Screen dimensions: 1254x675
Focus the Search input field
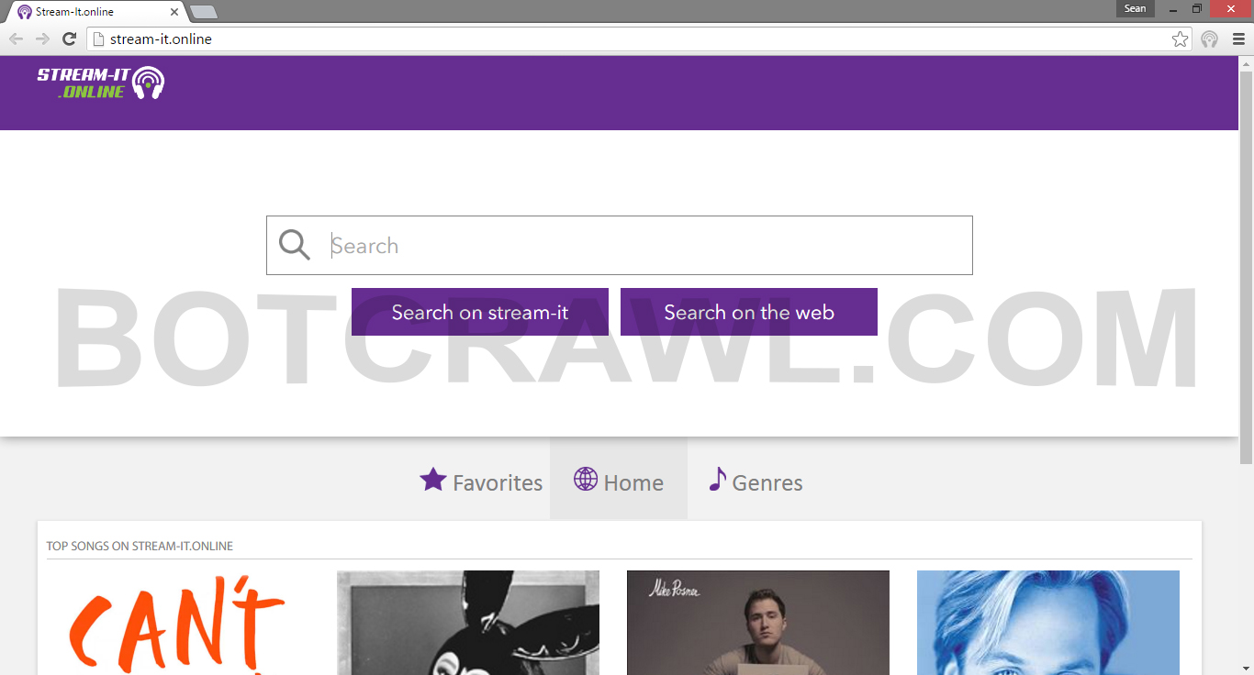click(643, 245)
